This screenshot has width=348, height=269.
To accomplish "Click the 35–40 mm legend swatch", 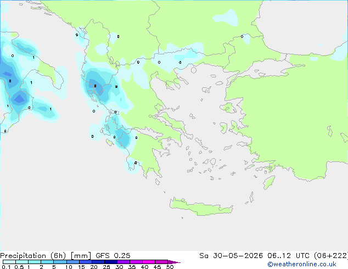I will click(136, 262).
